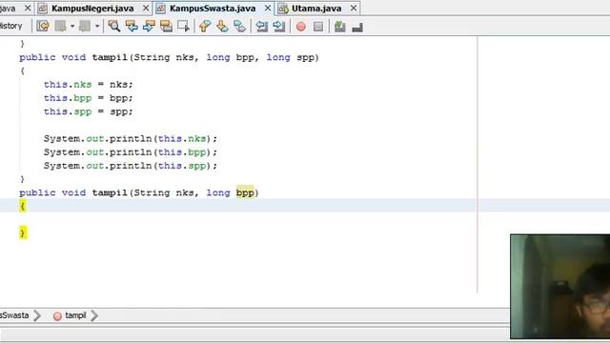610x343 pixels.
Task: Stop macro recording with gray square icon
Action: [x=318, y=27]
